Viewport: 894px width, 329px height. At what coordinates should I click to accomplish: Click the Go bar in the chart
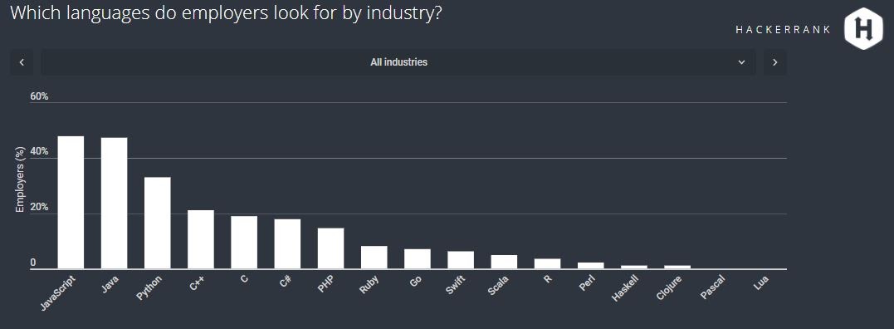(418, 259)
